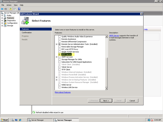Image resolution: width=163 pixels, height=122 pixels.
Task: Check Wireless LAN Service checkbox
Action: point(59,87)
